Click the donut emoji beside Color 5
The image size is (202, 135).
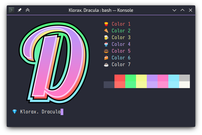click(x=106, y=51)
